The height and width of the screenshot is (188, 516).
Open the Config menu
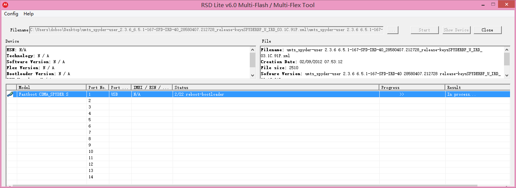[11, 14]
